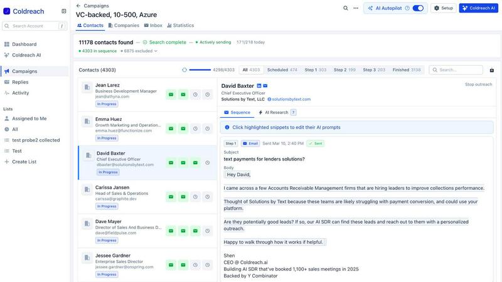Open David Baxter's LinkedIn profile icon
The width and height of the screenshot is (502, 282).
coord(259,86)
